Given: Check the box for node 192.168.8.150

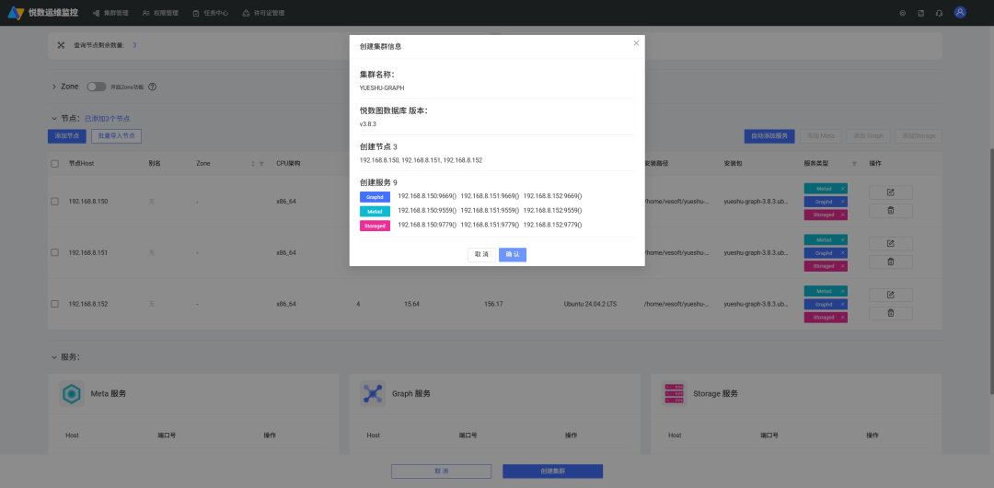Looking at the screenshot, I should click(54, 201).
